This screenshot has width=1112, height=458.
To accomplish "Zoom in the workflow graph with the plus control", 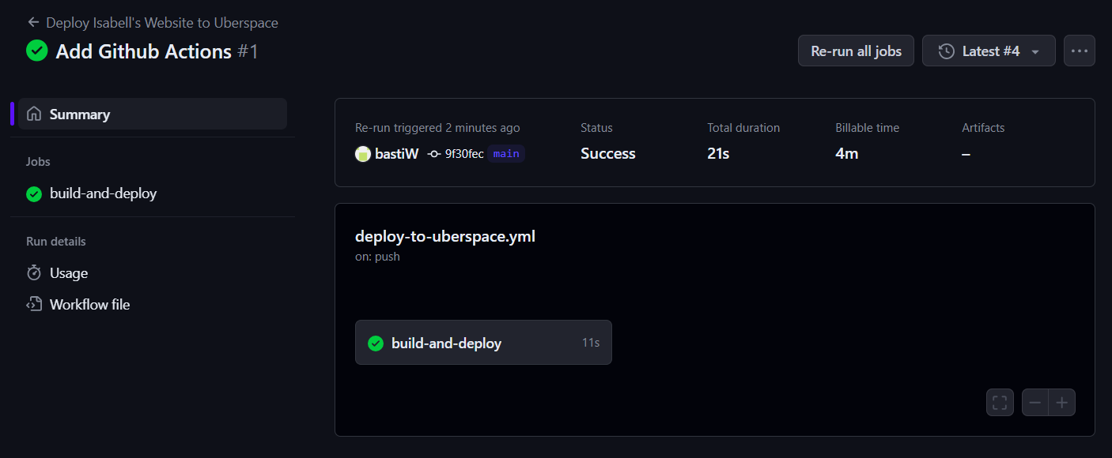I will coord(1063,402).
